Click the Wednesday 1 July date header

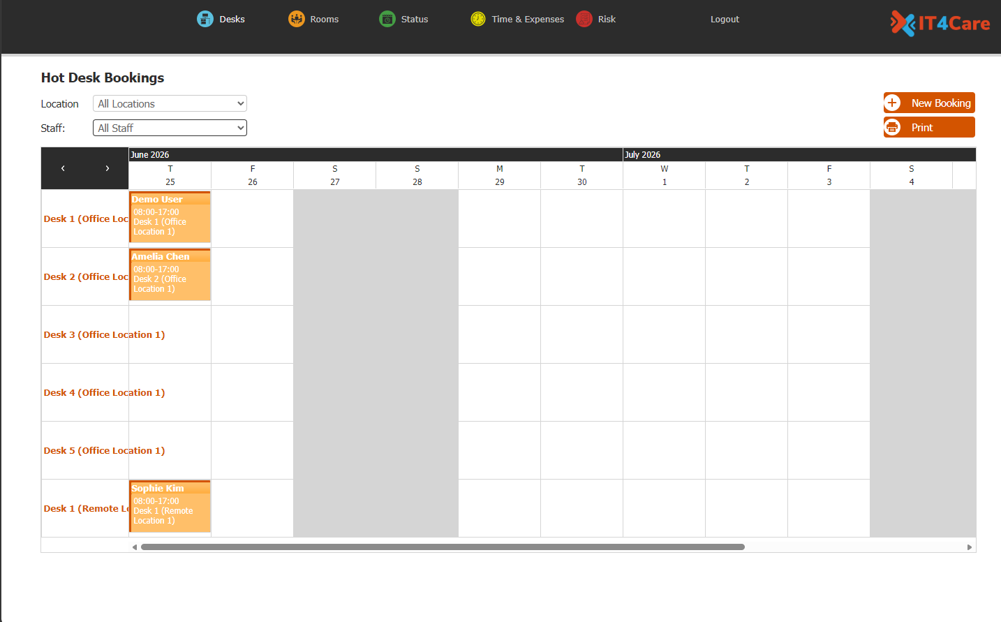(665, 175)
